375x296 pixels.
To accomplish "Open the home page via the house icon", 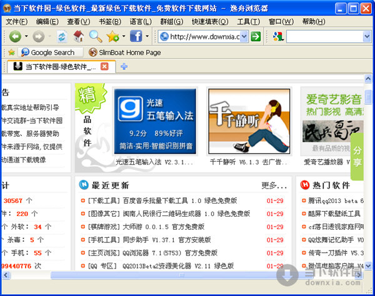I will pos(79,37).
